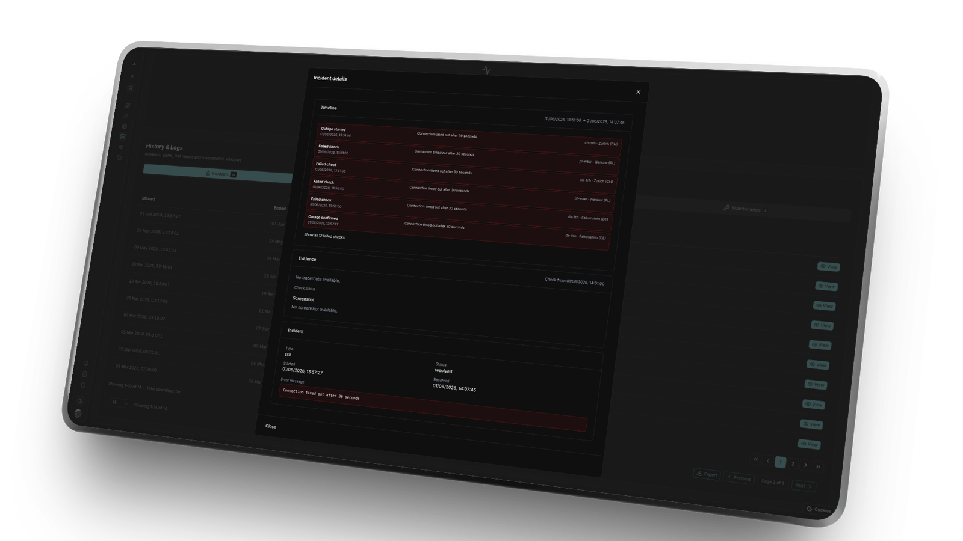Go back one page with the left chevron

(768, 460)
